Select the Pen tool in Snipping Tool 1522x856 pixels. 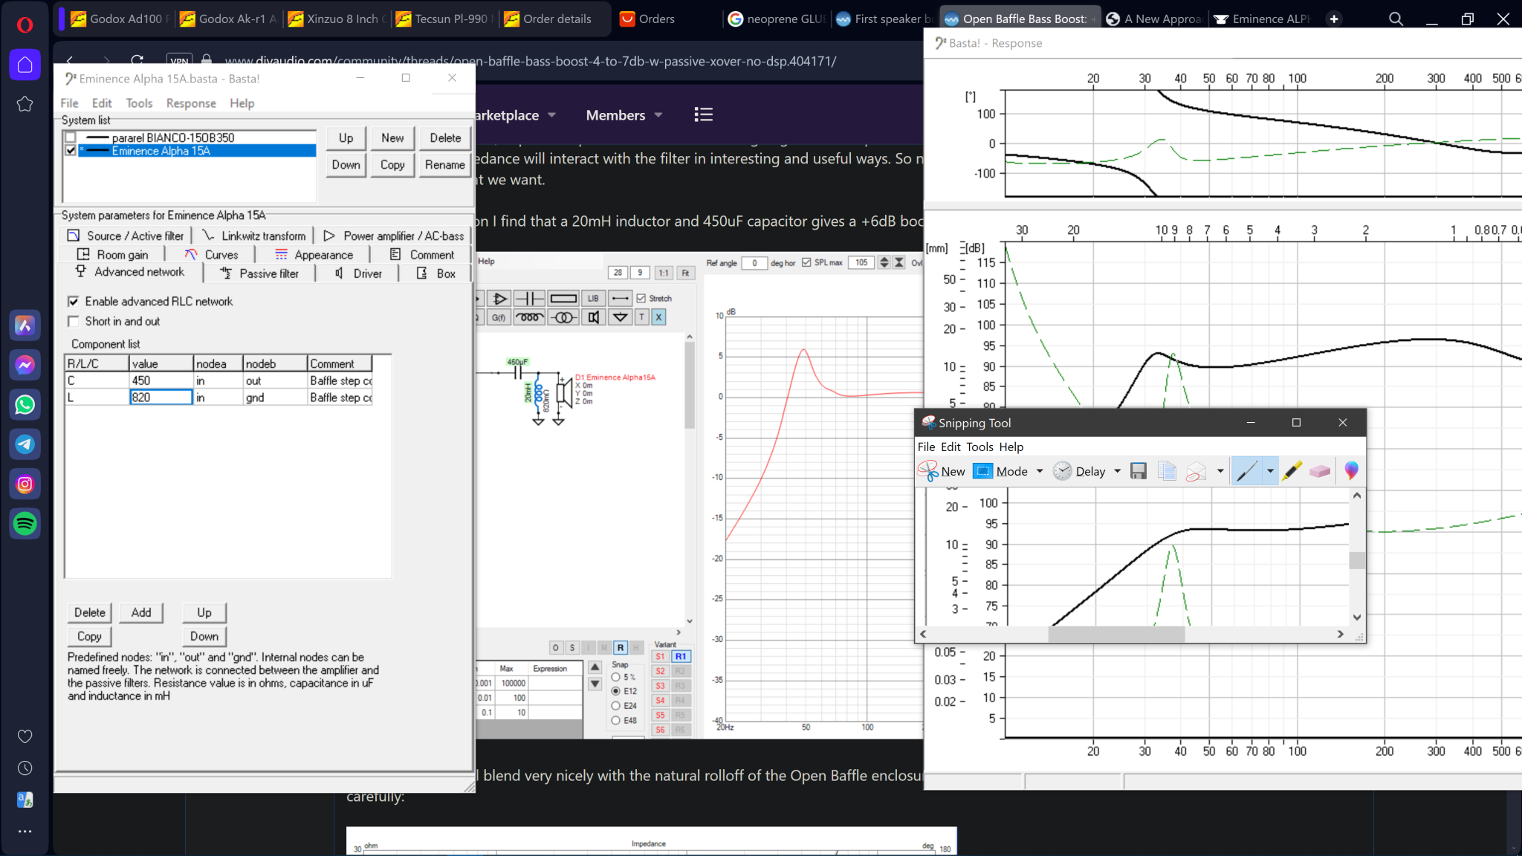pos(1246,471)
